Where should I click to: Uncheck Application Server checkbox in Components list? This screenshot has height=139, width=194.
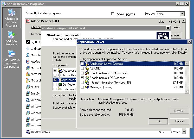55,80
